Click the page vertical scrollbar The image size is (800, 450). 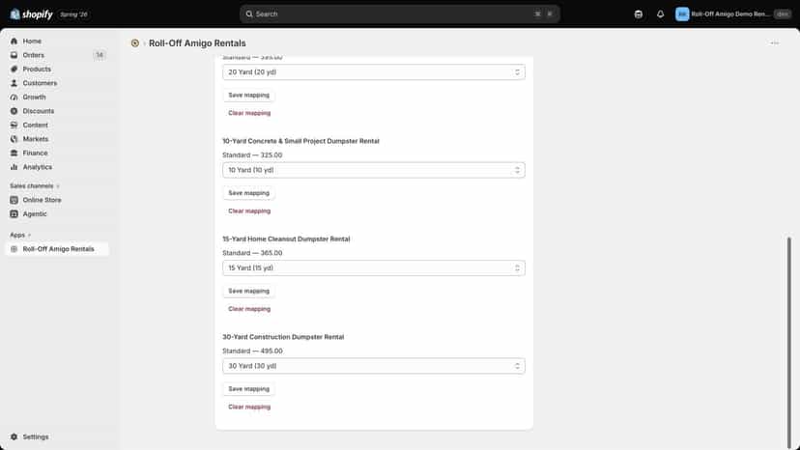click(788, 341)
